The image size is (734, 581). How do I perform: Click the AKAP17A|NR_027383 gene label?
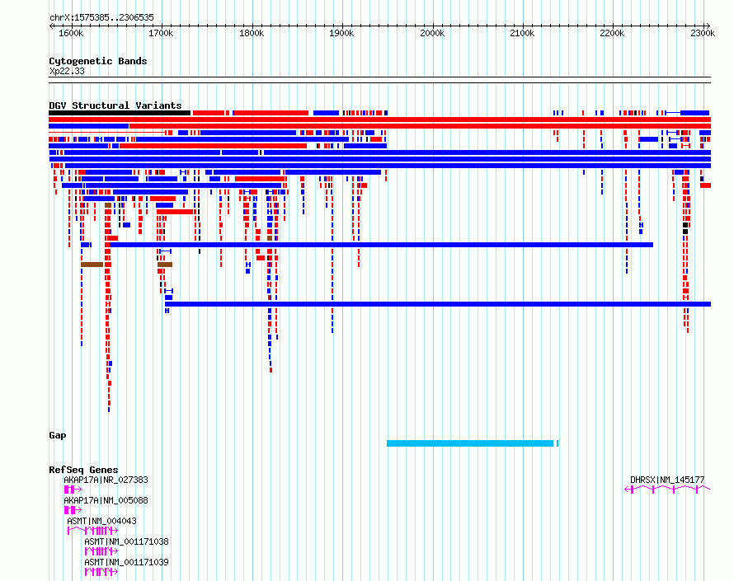[106, 480]
